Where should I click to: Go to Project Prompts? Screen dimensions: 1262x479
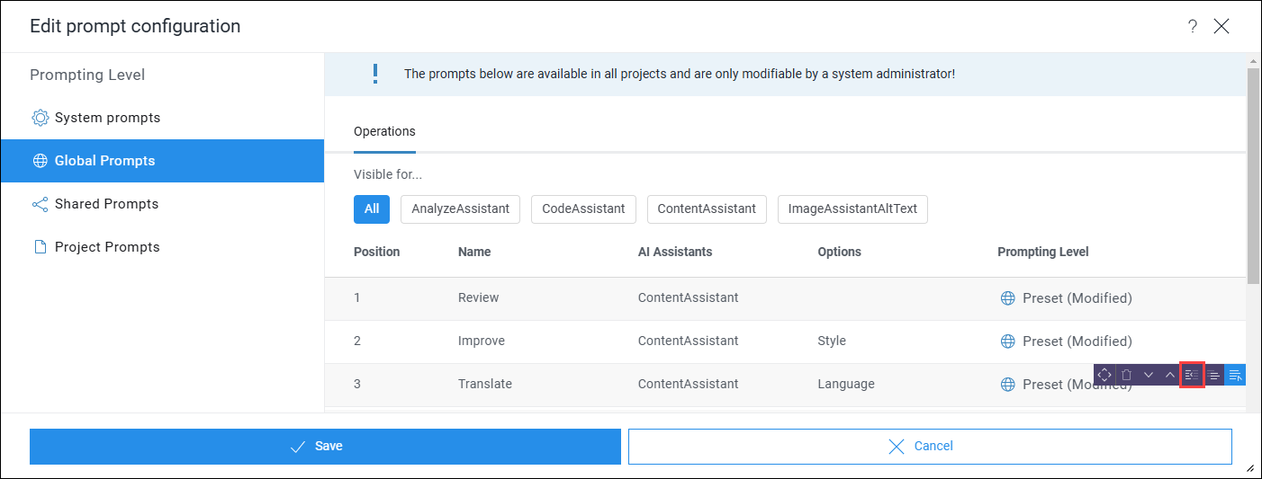[x=162, y=247]
